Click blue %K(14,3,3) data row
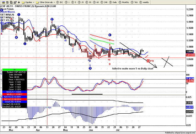 pyautogui.click(x=15, y=97)
